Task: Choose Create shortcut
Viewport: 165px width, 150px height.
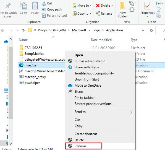Action: [86, 134]
